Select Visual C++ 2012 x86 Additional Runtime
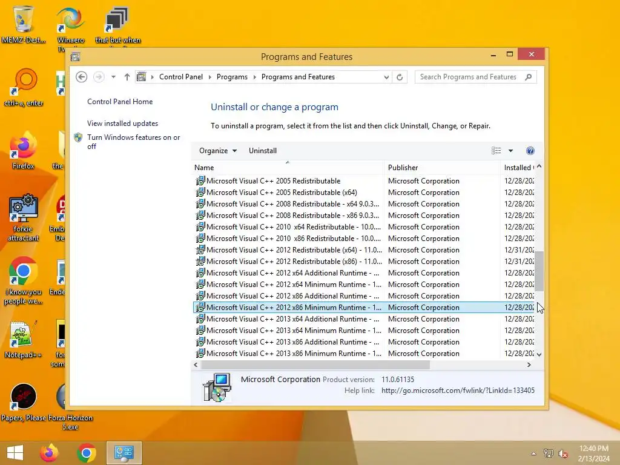Viewport: 620px width, 465px height. [363, 295]
